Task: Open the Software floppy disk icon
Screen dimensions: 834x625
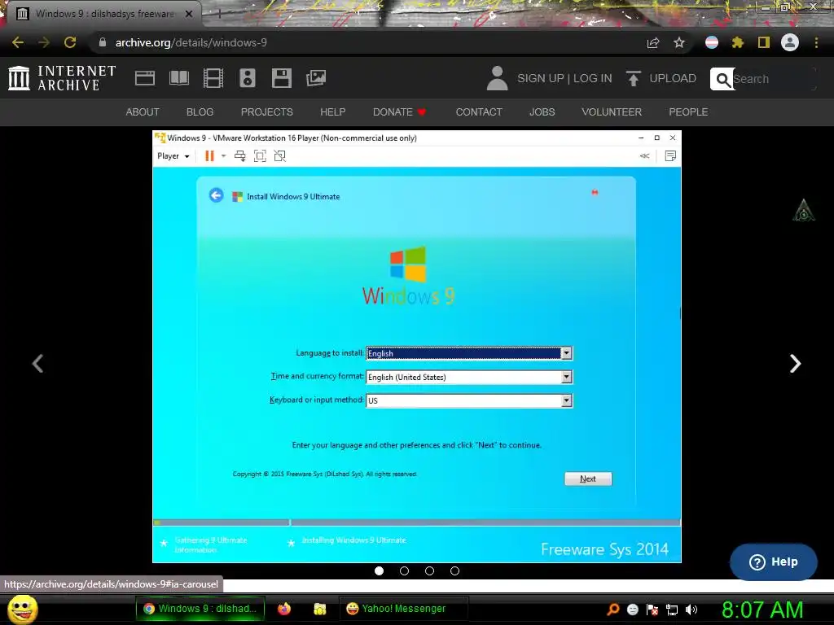Action: (281, 78)
